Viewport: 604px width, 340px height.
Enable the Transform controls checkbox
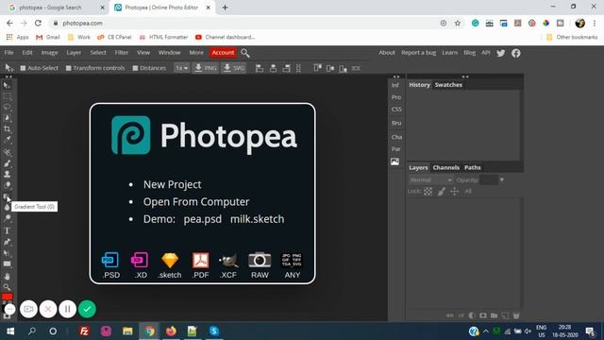pos(69,68)
